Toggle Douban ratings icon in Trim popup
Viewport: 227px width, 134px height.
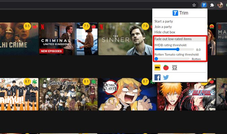pyautogui.click(x=175, y=68)
